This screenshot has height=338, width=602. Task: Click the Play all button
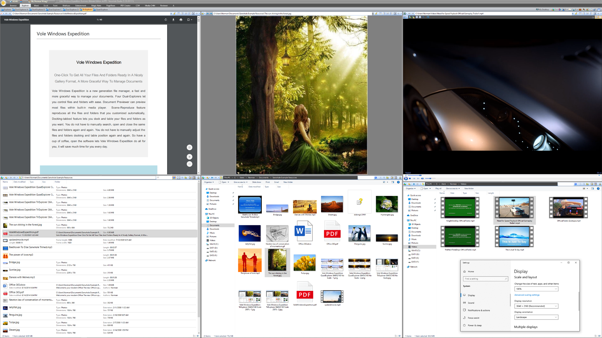click(x=438, y=188)
